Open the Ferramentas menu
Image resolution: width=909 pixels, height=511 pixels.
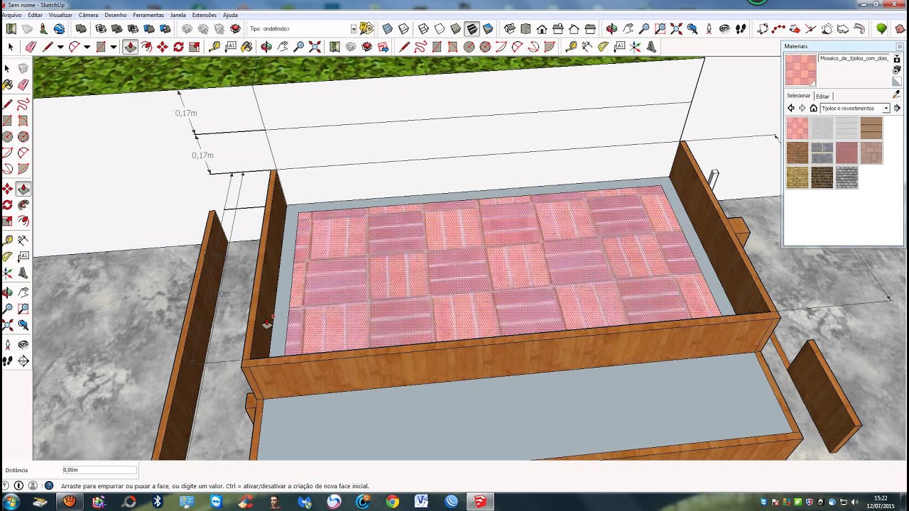click(x=148, y=15)
